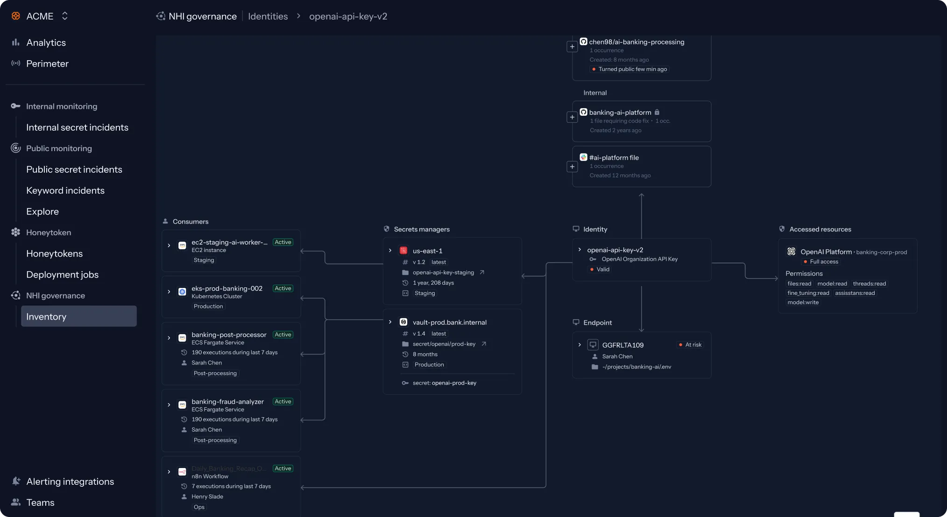947x517 pixels.
Task: Click the NHI governance sidebar icon
Action: (16, 295)
